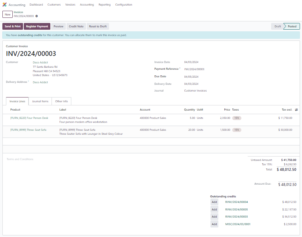Click the Odoo Accounting app logo icon
Screen dimensions: 302x237
click(4, 5)
